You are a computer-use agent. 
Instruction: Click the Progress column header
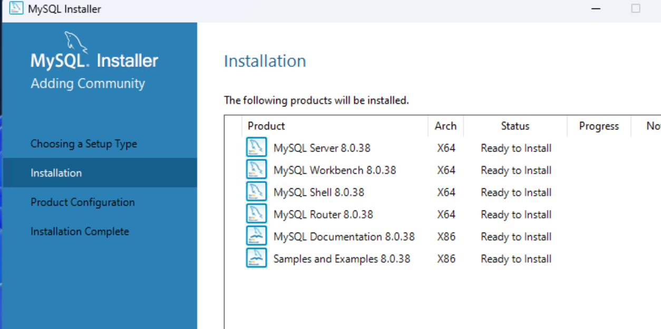[598, 126]
